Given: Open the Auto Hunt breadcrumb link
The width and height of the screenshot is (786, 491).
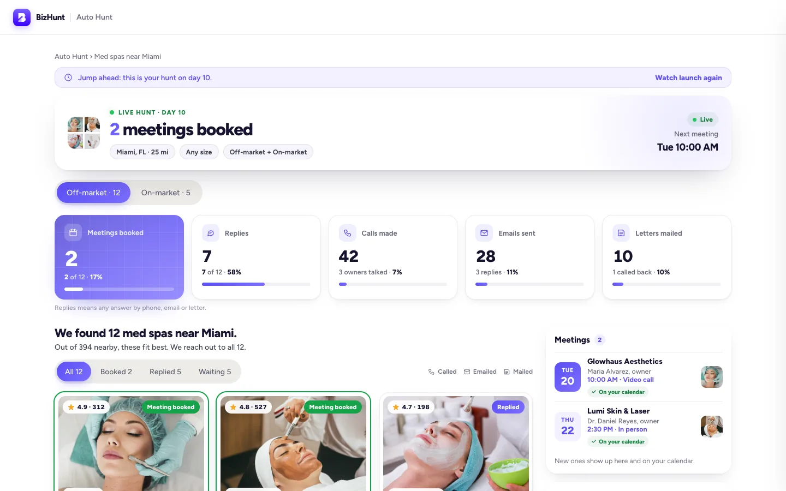Looking at the screenshot, I should 71,57.
